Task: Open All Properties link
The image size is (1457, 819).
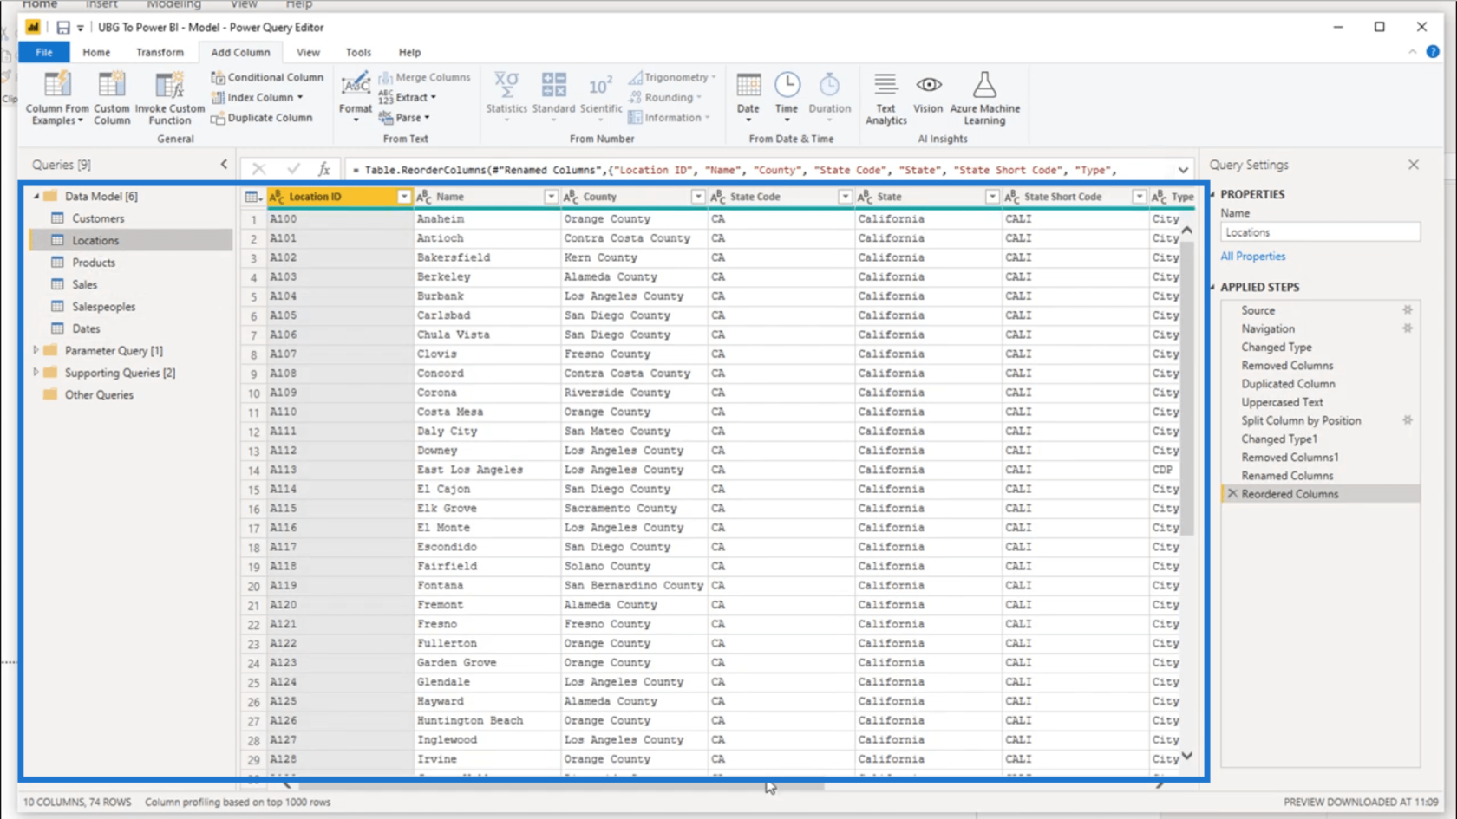Action: (x=1252, y=257)
